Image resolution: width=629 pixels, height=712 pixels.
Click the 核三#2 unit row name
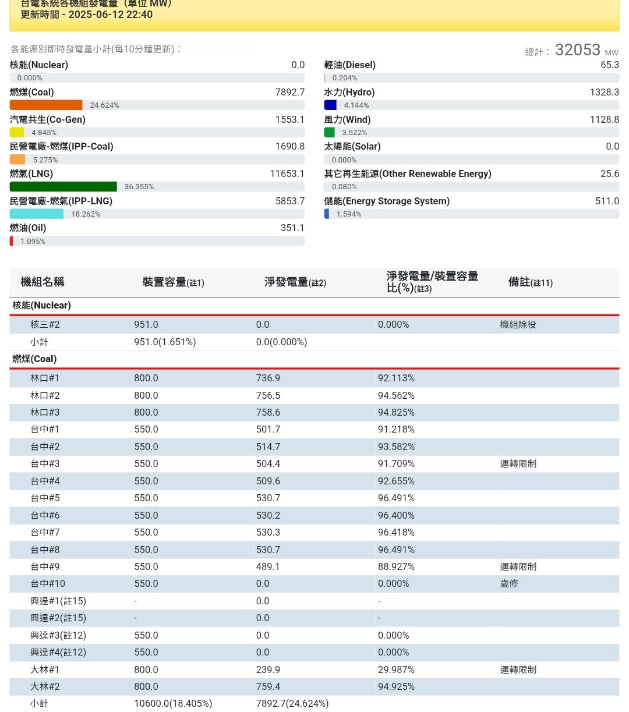[x=45, y=325]
